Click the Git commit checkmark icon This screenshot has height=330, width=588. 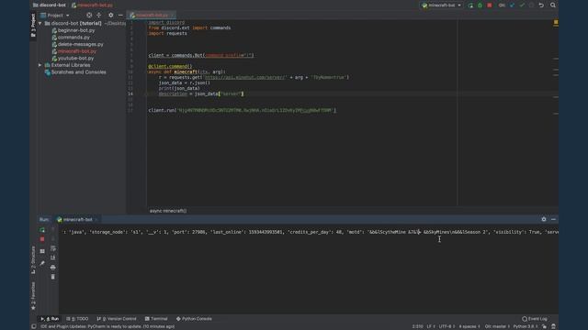tap(522, 5)
